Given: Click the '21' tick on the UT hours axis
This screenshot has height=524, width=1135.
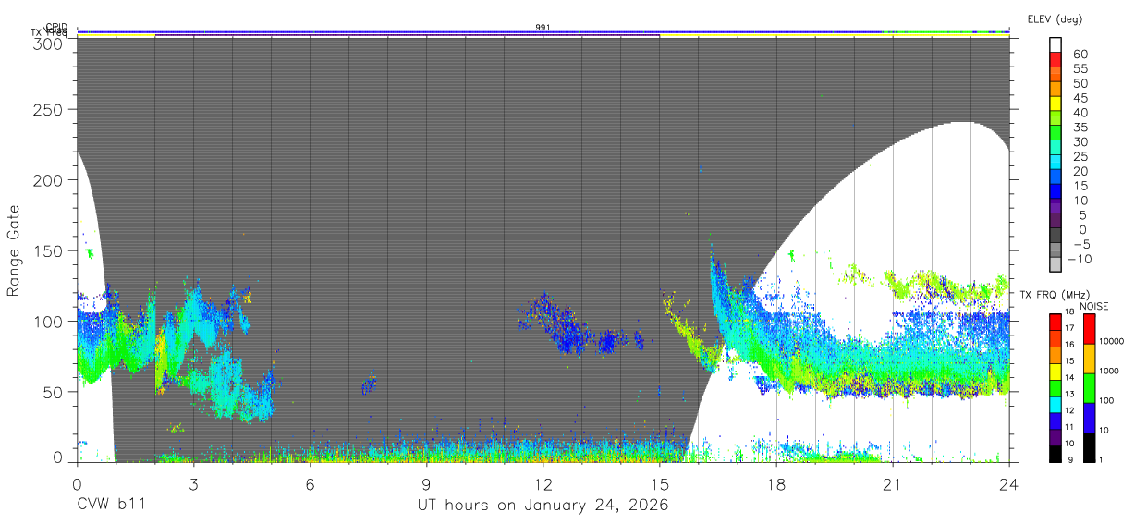Looking at the screenshot, I should [893, 483].
